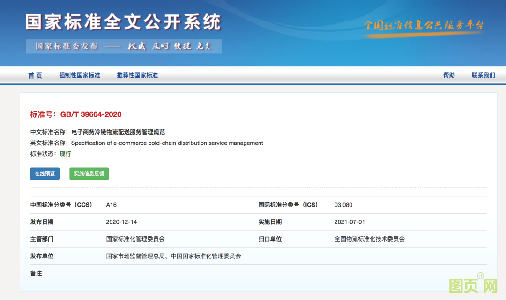Open the 帮助 page
This screenshot has height=300, width=506.
coord(449,75)
